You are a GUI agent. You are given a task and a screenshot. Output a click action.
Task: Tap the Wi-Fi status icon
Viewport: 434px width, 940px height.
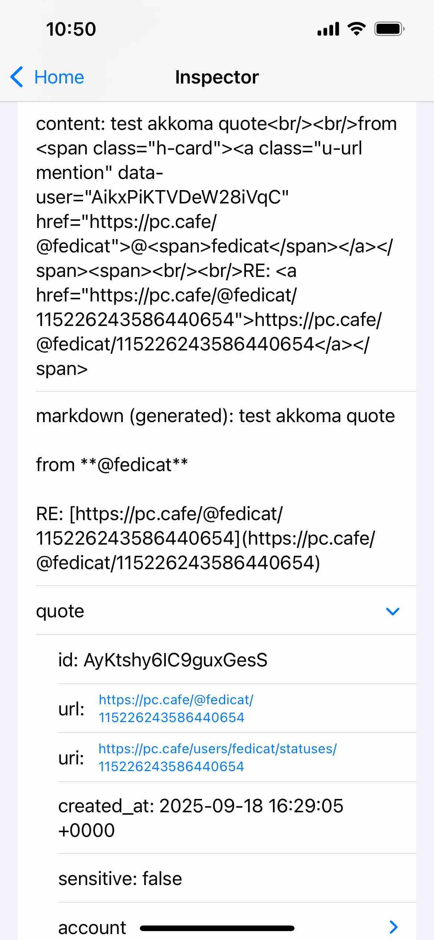(x=356, y=29)
